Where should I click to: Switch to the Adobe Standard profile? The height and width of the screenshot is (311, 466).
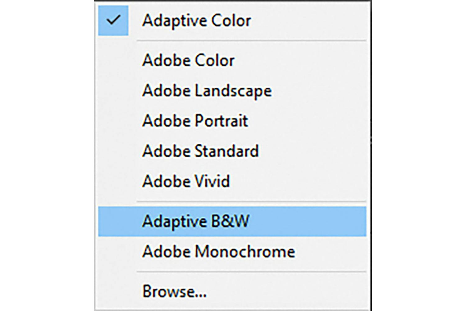coord(200,151)
